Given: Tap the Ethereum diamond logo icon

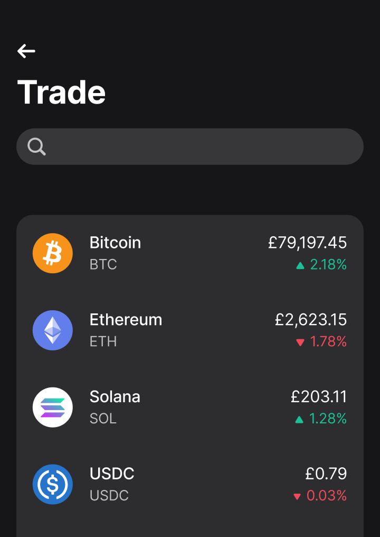Looking at the screenshot, I should pyautogui.click(x=53, y=330).
